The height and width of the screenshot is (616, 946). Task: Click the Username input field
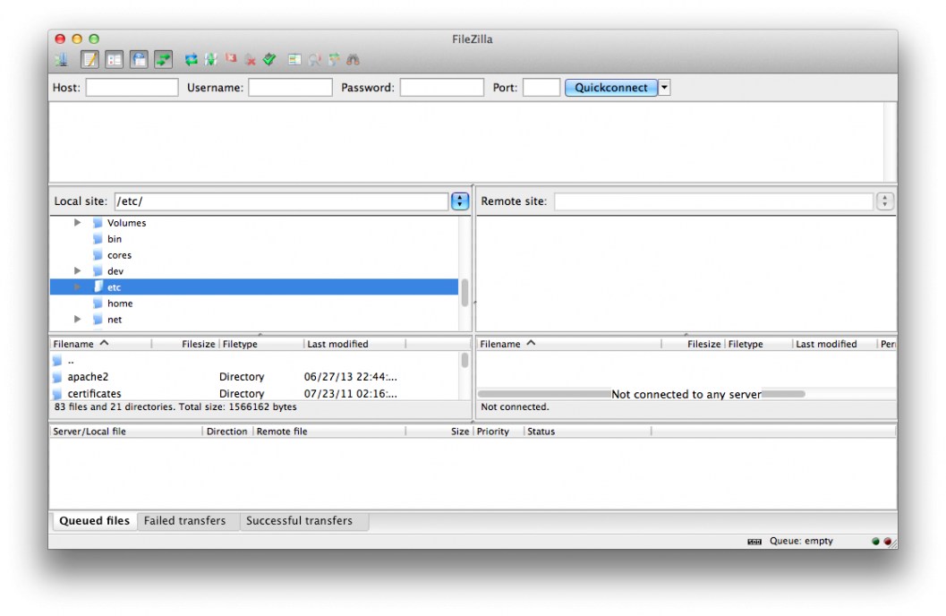point(290,88)
